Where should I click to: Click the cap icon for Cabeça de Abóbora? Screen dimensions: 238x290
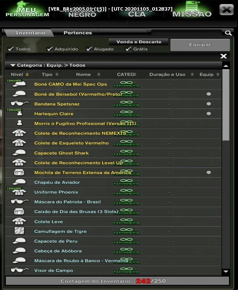tap(19, 251)
